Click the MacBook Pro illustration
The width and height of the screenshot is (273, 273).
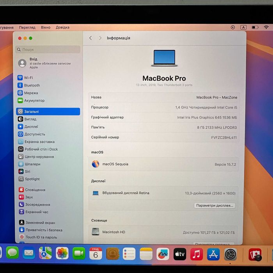(164, 58)
